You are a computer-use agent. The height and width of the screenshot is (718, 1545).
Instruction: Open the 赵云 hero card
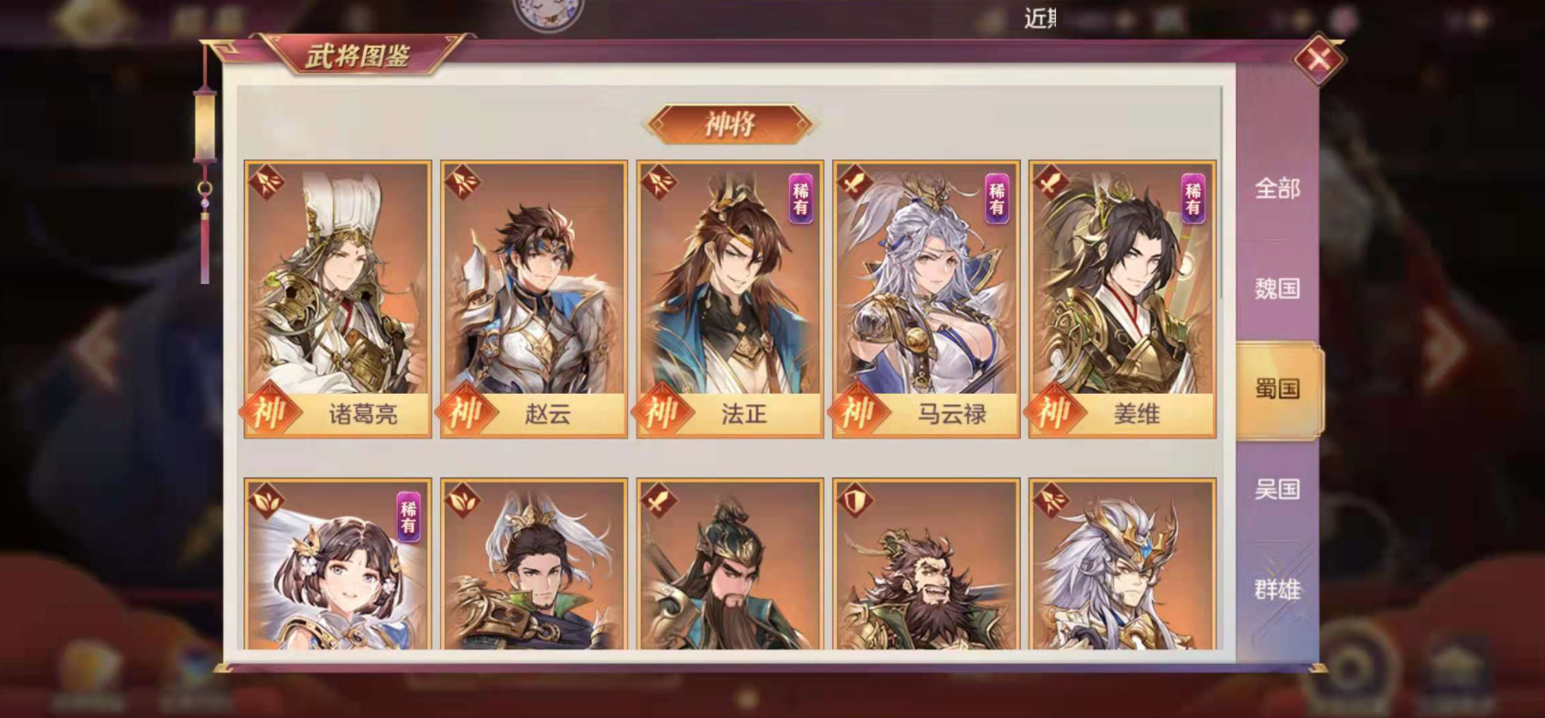[534, 299]
